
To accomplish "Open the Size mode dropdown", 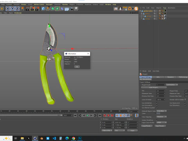I will (x=119, y=130).
